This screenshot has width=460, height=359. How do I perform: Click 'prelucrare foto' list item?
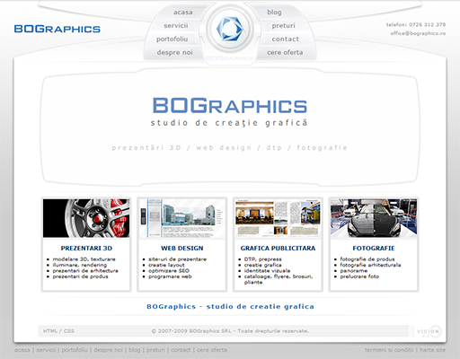[359, 276]
